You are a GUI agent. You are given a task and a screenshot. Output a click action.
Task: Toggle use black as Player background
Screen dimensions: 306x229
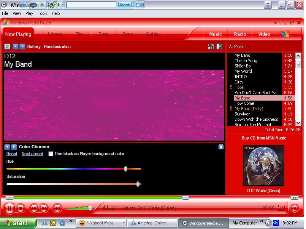click(x=51, y=154)
